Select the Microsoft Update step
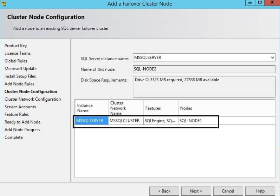The image size is (280, 196). click(x=20, y=69)
